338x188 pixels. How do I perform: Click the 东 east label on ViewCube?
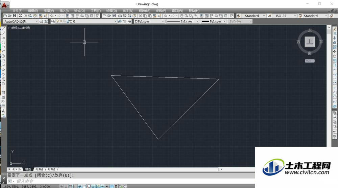click(x=321, y=42)
